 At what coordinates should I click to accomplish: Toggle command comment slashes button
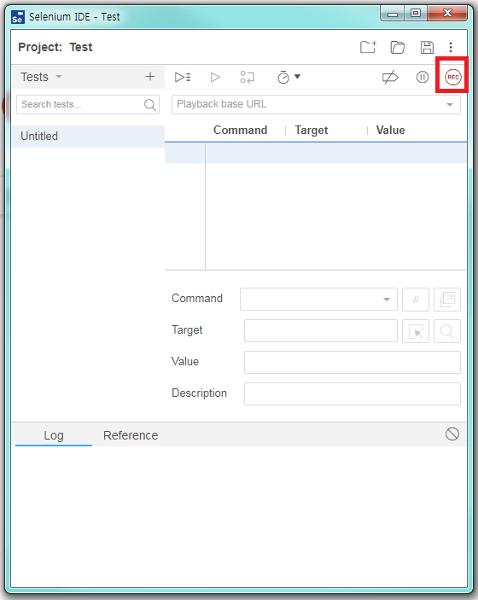[416, 300]
